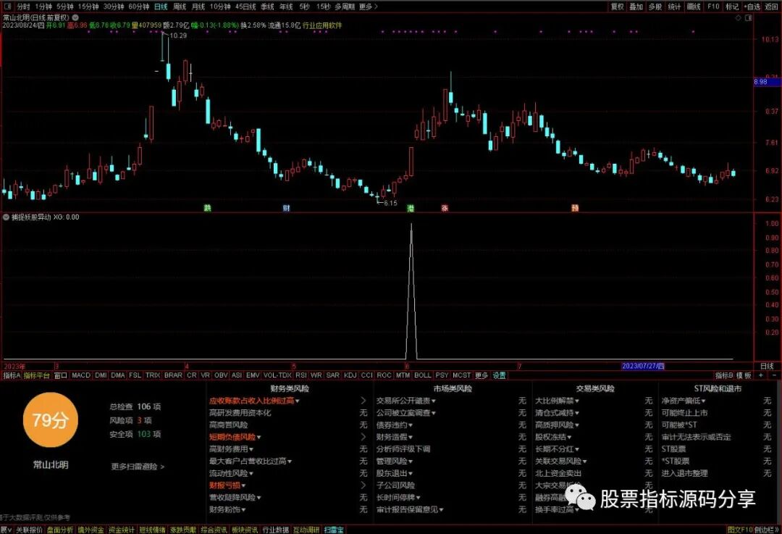Screen dimensions: 782x534
Task: Apply the RSI indicator
Action: [300, 375]
